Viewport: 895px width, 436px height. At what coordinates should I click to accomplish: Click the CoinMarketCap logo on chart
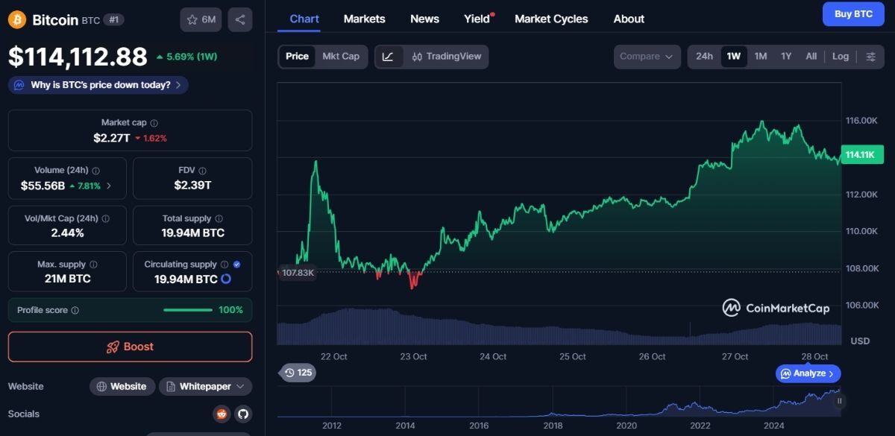click(776, 308)
